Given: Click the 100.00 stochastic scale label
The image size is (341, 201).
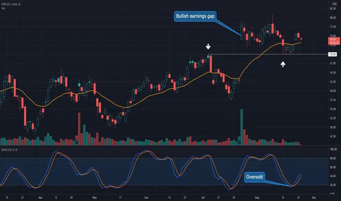Looking at the screenshot, I should click(333, 149).
